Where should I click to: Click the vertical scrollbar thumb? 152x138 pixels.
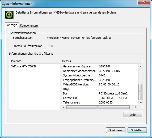point(141,92)
